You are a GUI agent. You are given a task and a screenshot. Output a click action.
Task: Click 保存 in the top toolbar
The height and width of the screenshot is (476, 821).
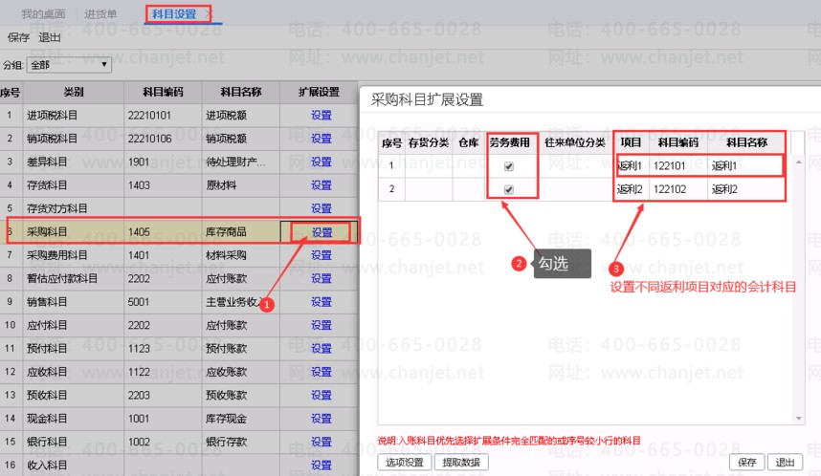(18, 37)
